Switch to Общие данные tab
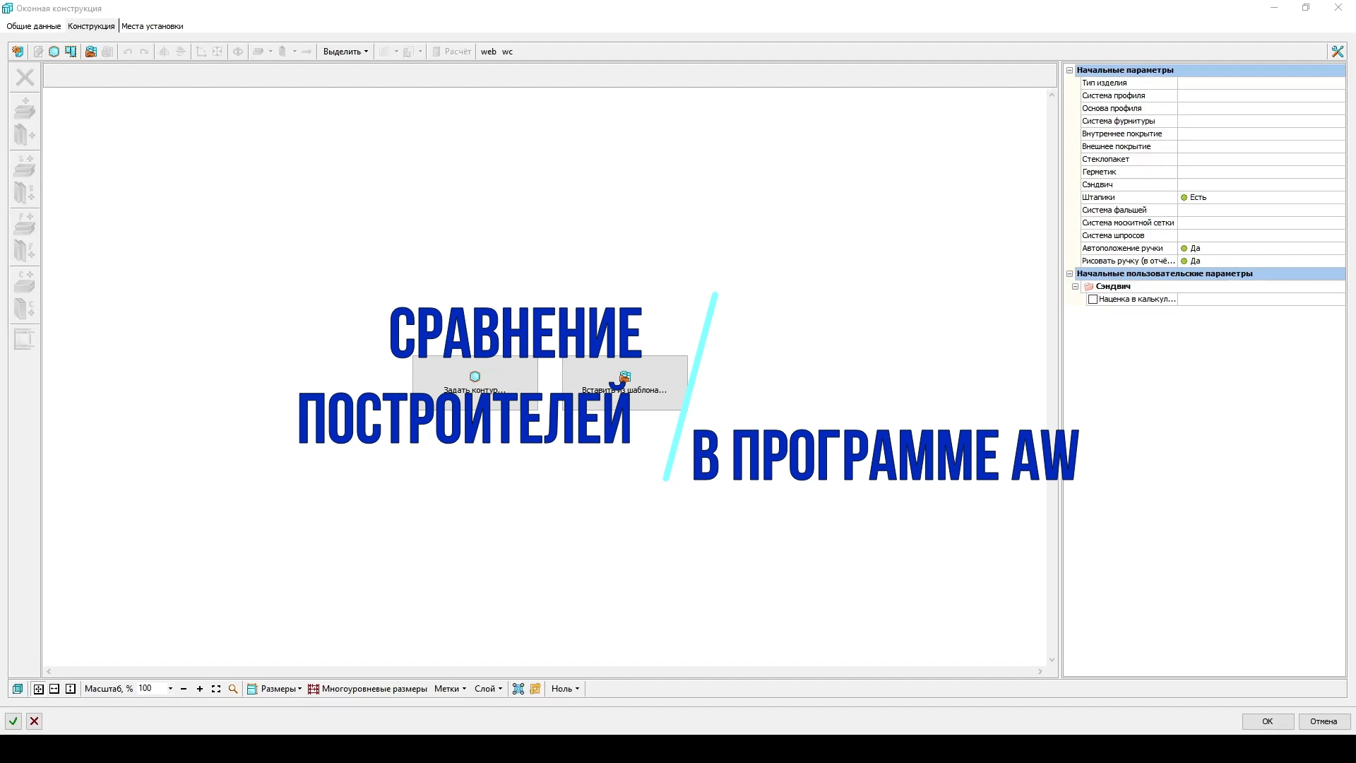The height and width of the screenshot is (763, 1356). (x=34, y=26)
